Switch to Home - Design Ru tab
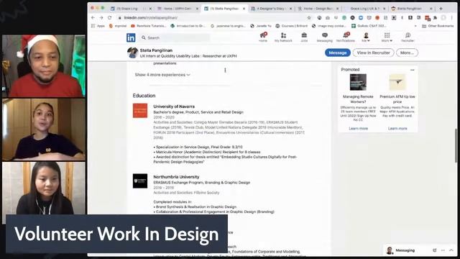The width and height of the screenshot is (460, 259). click(x=318, y=9)
